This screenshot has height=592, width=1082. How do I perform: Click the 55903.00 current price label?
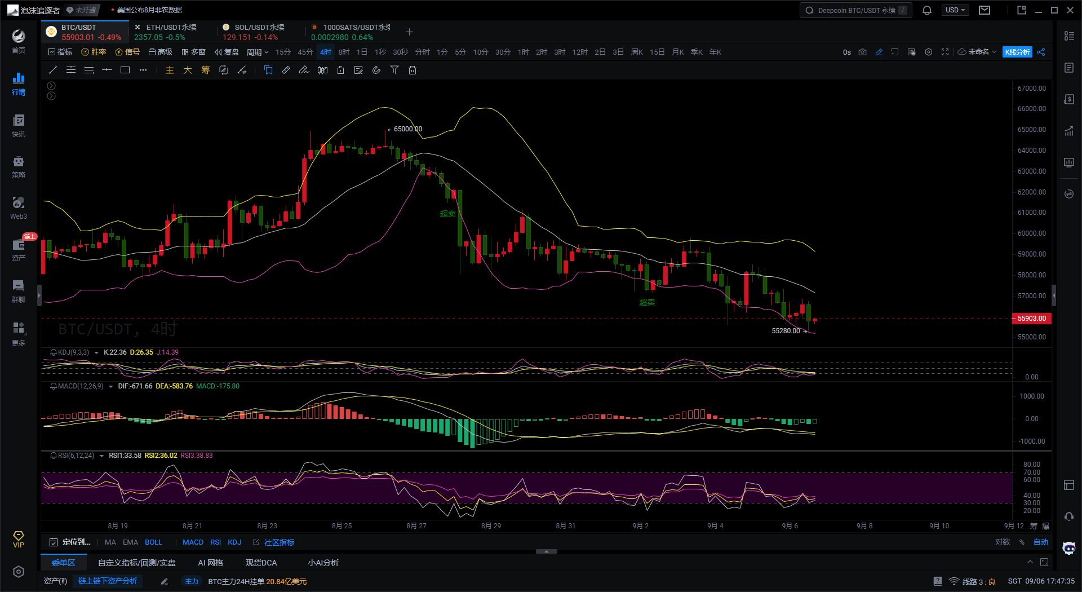1031,319
